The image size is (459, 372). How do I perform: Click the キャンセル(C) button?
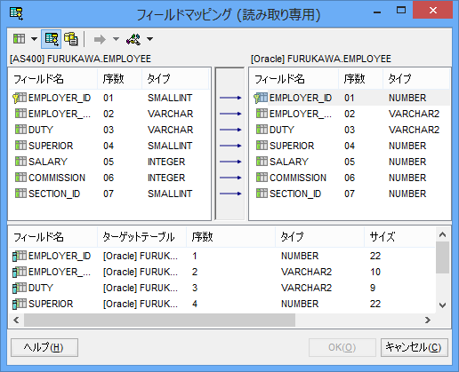(x=415, y=347)
